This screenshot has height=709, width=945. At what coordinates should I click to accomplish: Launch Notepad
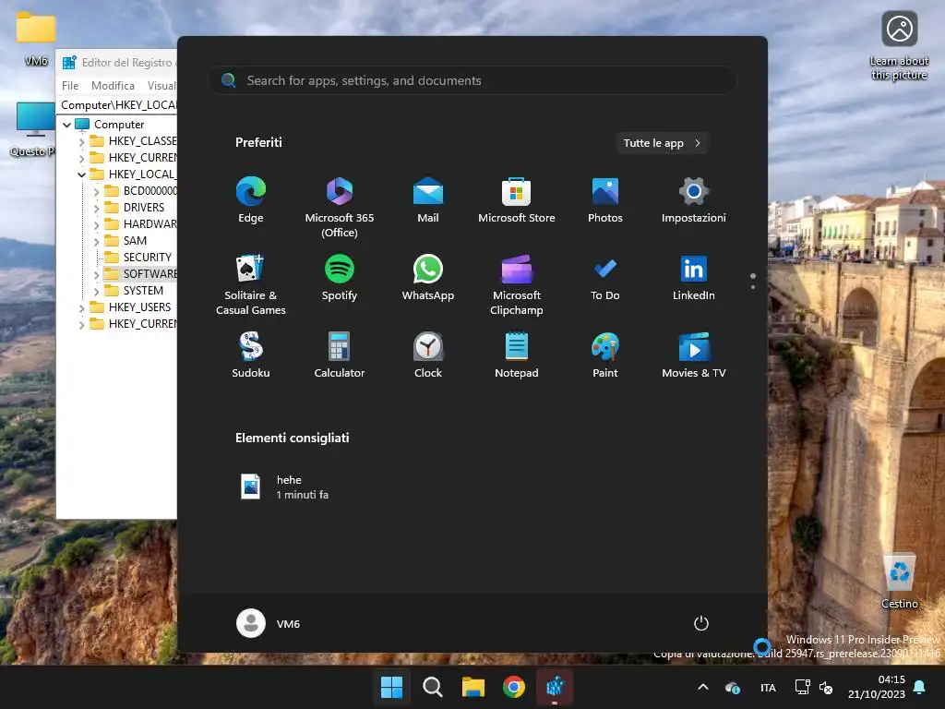pyautogui.click(x=517, y=355)
